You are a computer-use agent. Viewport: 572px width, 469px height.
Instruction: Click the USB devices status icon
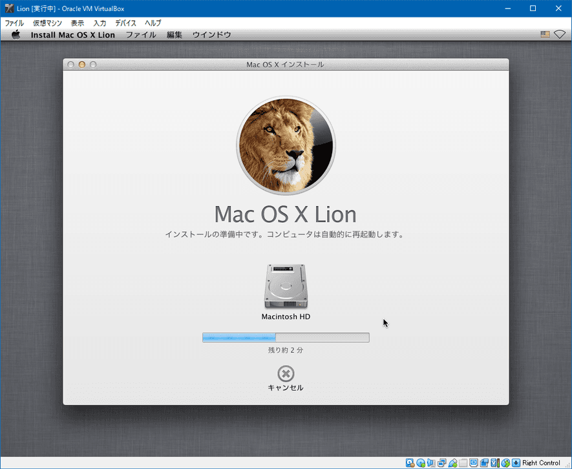pos(452,463)
